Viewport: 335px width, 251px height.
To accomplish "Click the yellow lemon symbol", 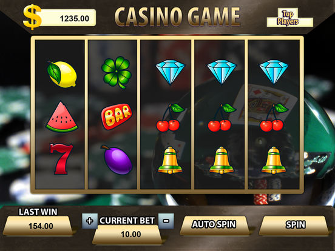I will [62, 74].
